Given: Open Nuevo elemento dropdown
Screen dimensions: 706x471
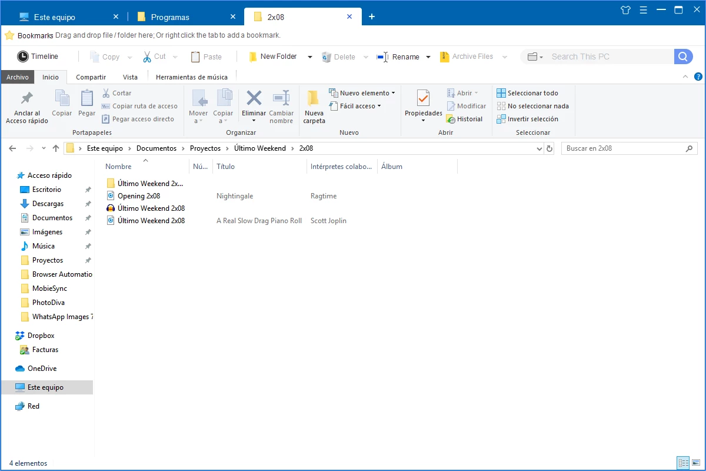Looking at the screenshot, I should pos(362,93).
